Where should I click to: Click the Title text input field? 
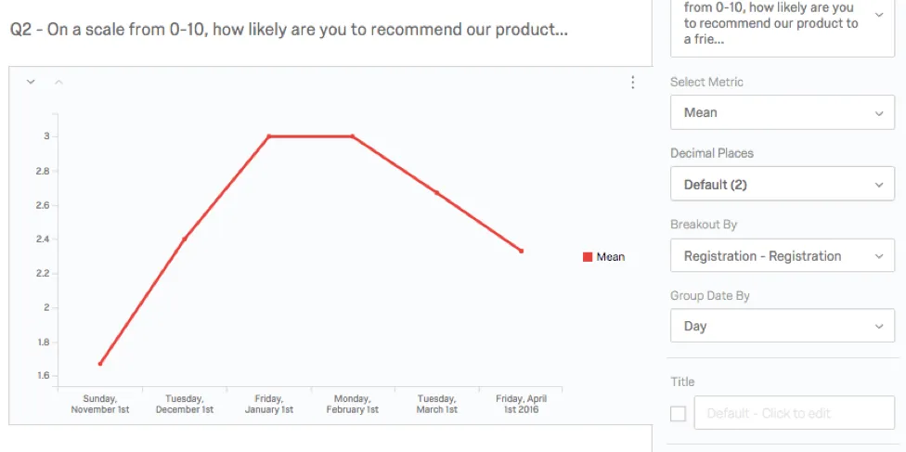point(794,413)
